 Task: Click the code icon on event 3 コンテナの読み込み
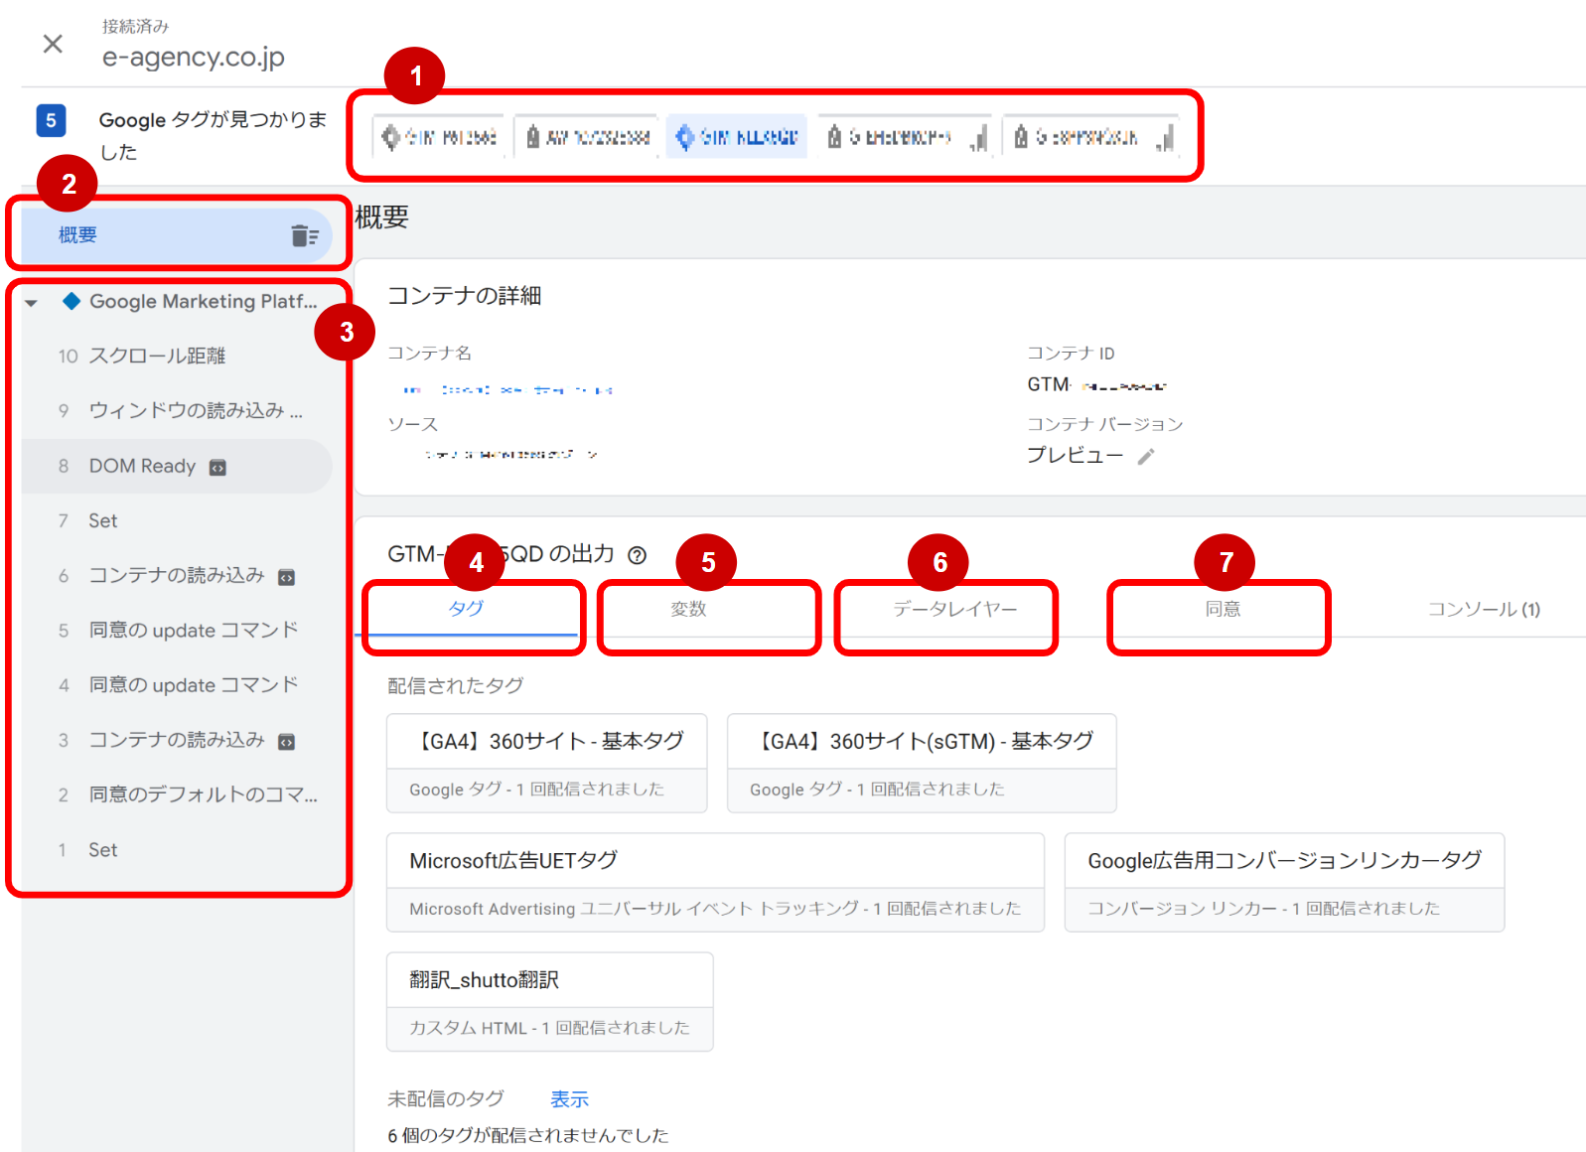click(x=286, y=742)
